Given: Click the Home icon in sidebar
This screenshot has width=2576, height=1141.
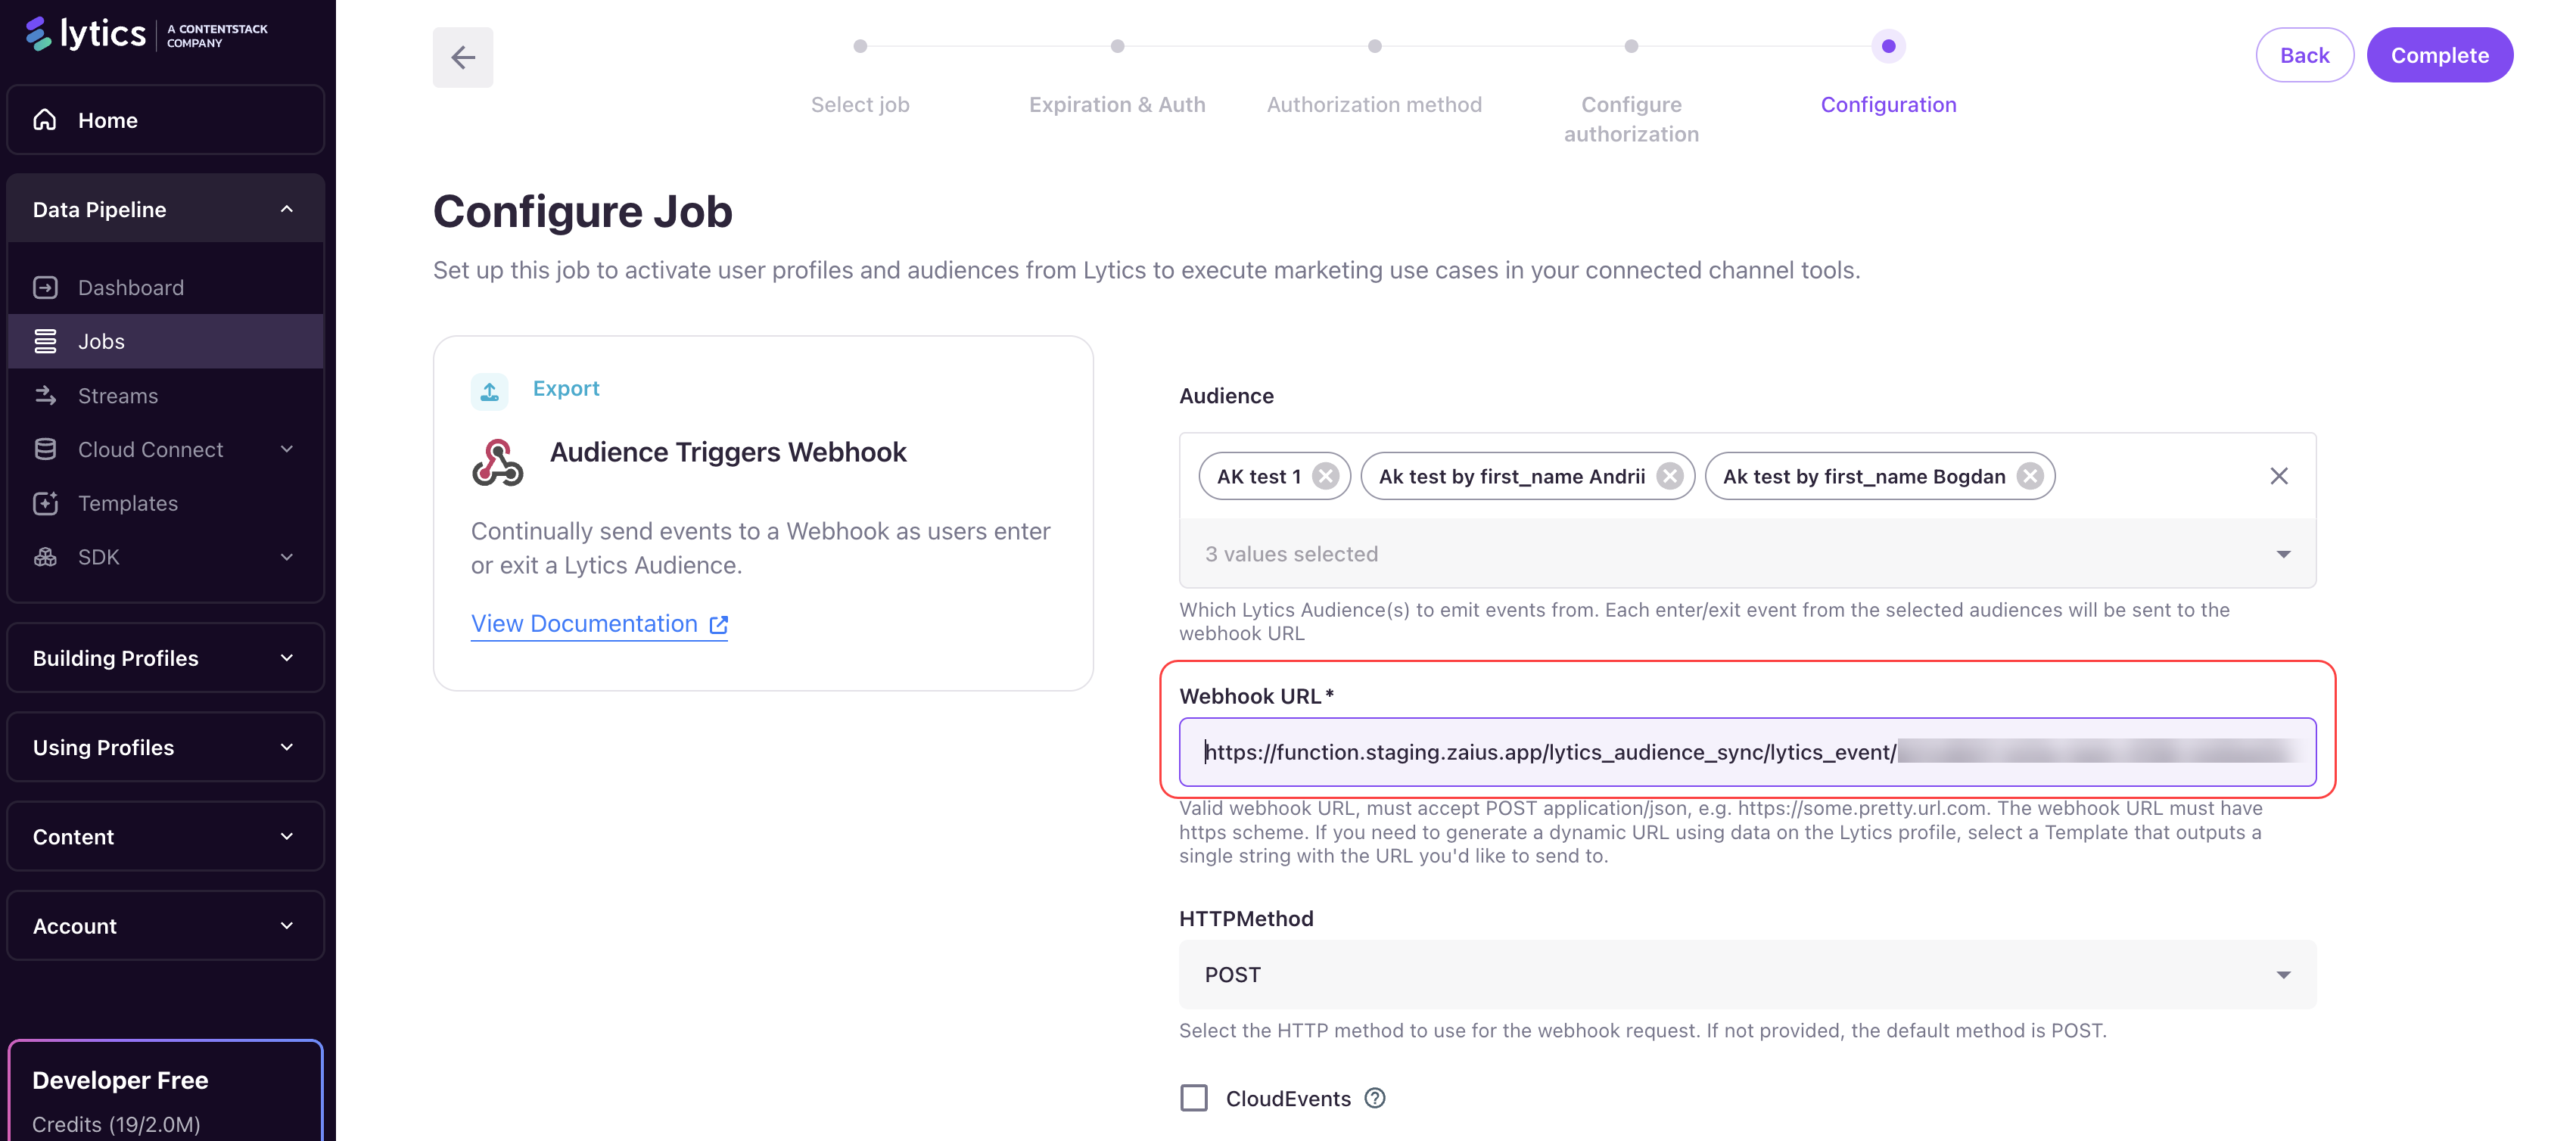Looking at the screenshot, I should click(x=45, y=120).
